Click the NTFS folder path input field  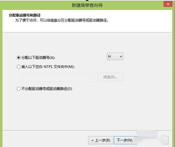click(x=59, y=77)
